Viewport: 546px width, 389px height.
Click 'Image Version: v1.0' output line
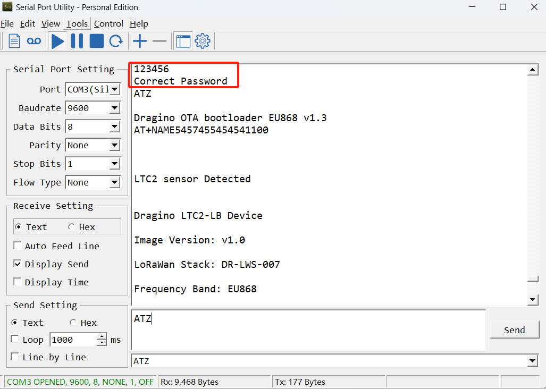[189, 240]
